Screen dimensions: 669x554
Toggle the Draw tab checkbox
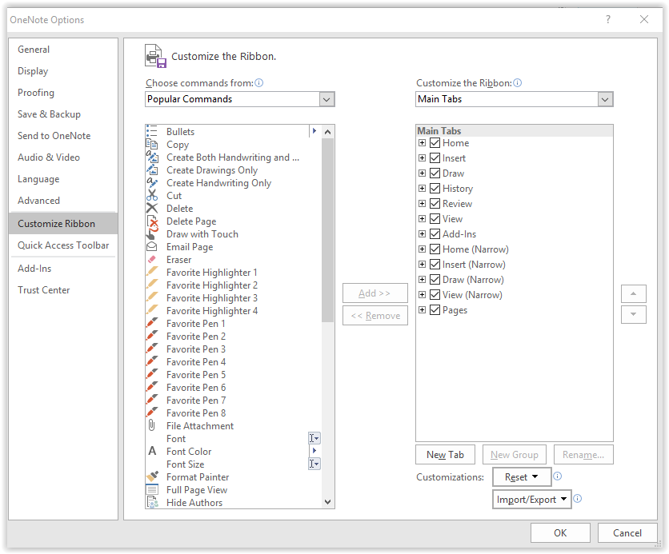[x=435, y=173]
